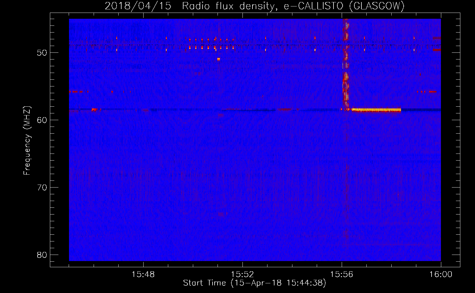Click the 'Start Time (15-Apr-18 15:44:38)' label
Viewport: 475px width, 293px height.
pyautogui.click(x=255, y=283)
